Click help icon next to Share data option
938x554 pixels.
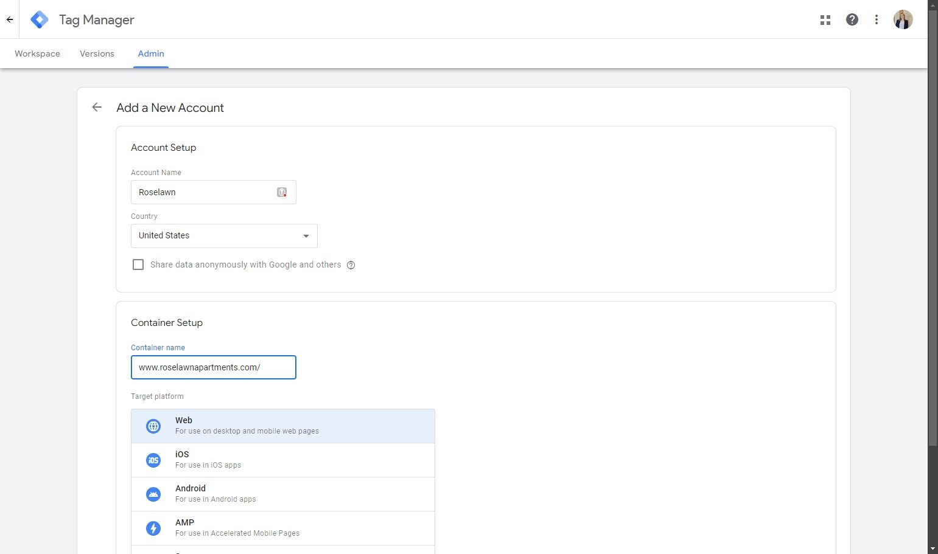(x=351, y=265)
